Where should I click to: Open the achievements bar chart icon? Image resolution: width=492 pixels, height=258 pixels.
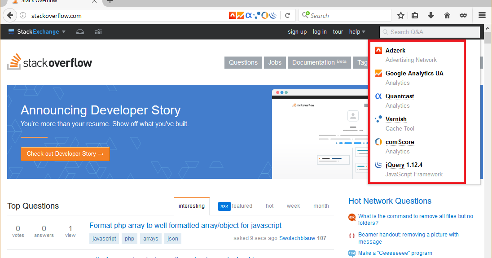point(98,32)
